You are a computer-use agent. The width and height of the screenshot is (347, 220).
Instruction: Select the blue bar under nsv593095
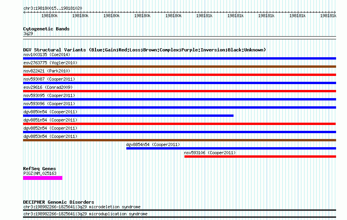tap(179, 99)
